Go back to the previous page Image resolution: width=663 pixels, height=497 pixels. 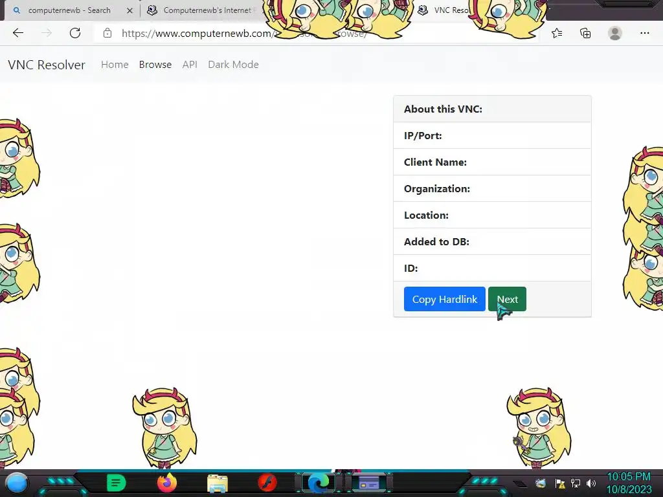(17, 33)
